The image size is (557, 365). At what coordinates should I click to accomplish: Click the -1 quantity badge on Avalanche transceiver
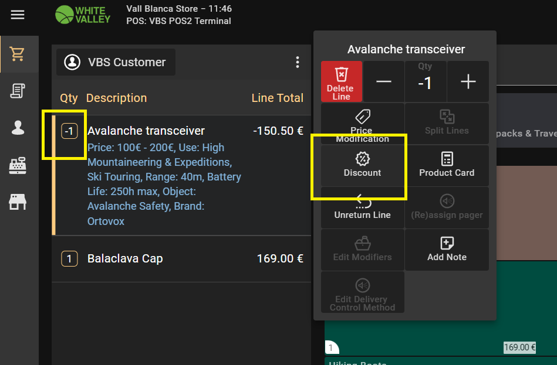pos(69,131)
